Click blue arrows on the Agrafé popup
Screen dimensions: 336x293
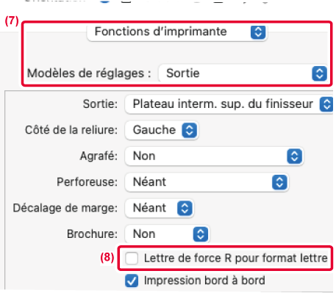[x=294, y=156]
